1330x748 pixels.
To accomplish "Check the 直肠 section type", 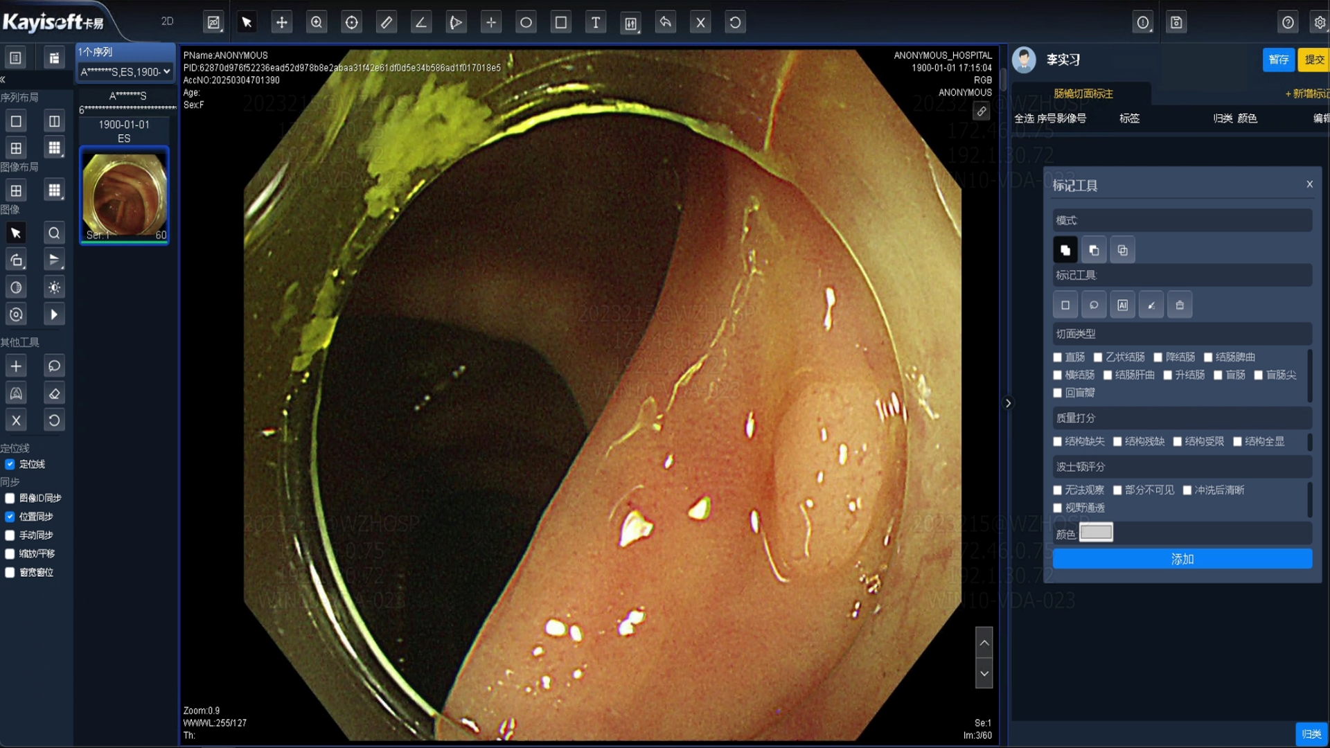I will coord(1058,357).
